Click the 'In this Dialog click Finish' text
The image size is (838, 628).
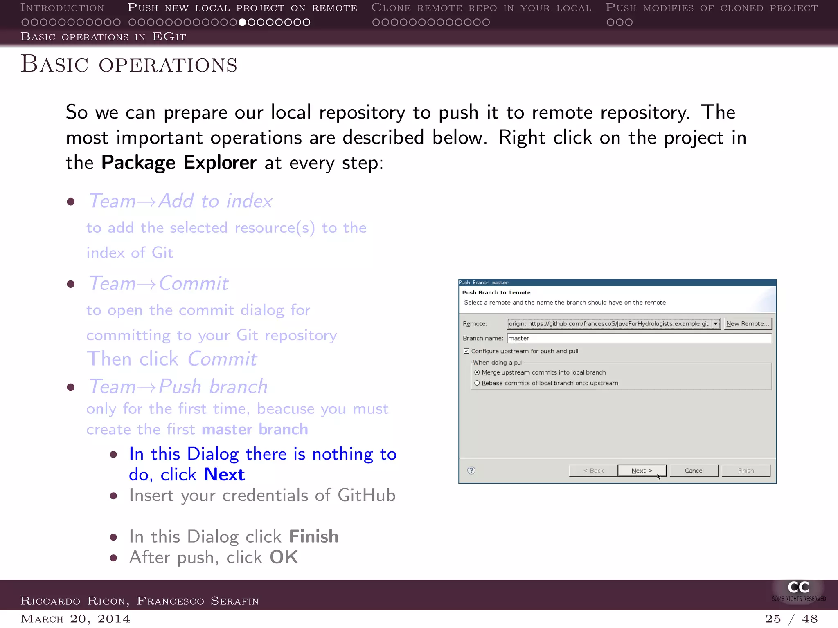(234, 537)
